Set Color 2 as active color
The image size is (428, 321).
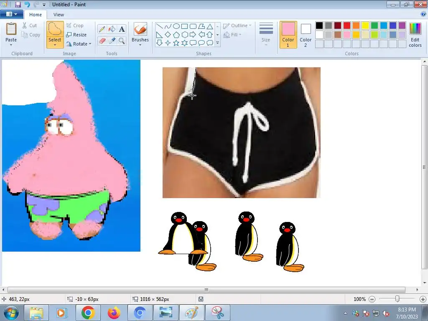coord(306,35)
